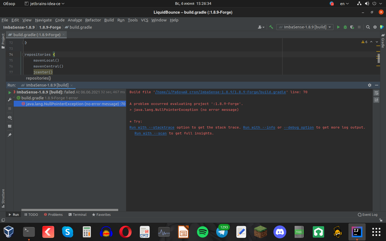Click the Debug bug icon in toolbar
The height and width of the screenshot is (241, 386).
coord(345,27)
